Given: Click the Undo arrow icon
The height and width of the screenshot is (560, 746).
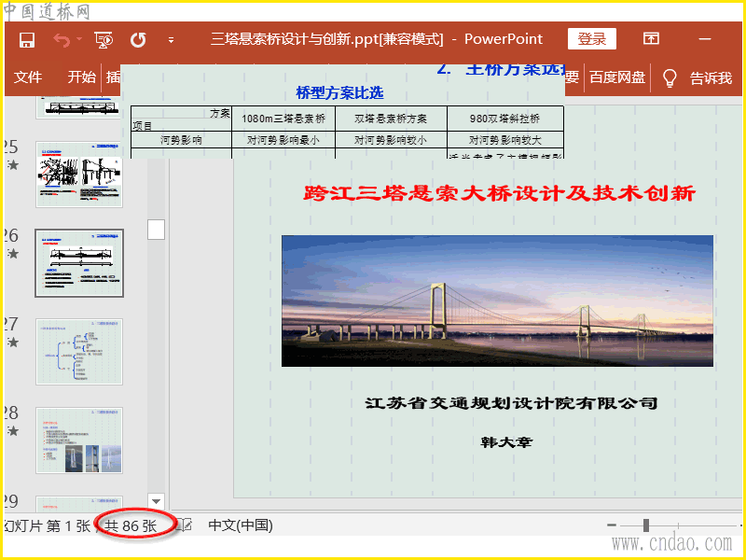Looking at the screenshot, I should tap(62, 40).
